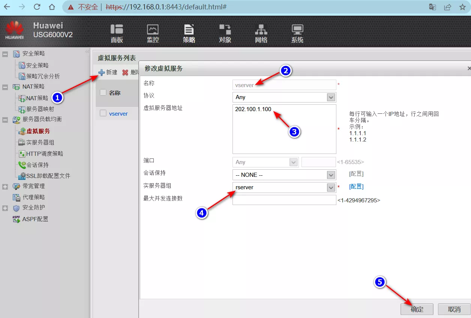Click the 新建 plus icon
The height and width of the screenshot is (318, 471).
point(102,72)
